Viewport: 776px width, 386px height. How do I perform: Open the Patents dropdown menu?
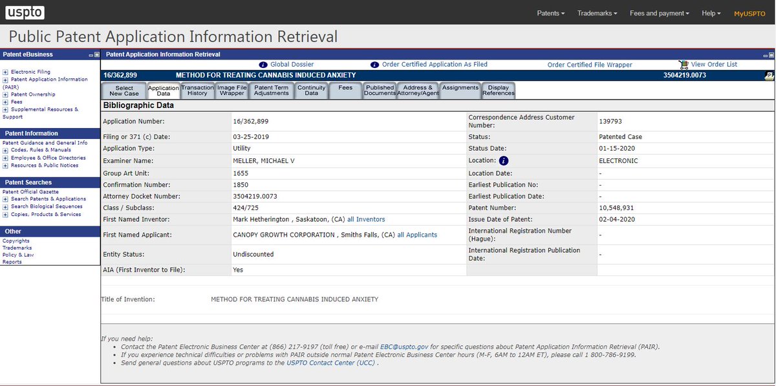coord(551,13)
